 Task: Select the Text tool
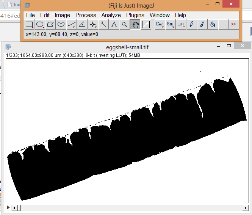pos(114,24)
